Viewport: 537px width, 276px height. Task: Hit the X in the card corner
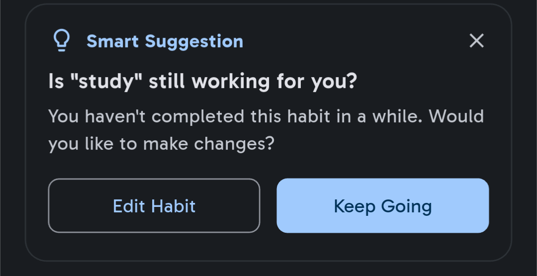click(476, 41)
